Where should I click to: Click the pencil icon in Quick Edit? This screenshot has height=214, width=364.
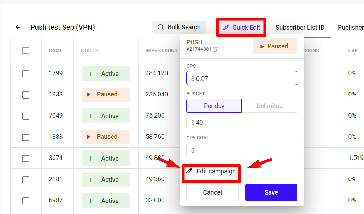pyautogui.click(x=226, y=28)
